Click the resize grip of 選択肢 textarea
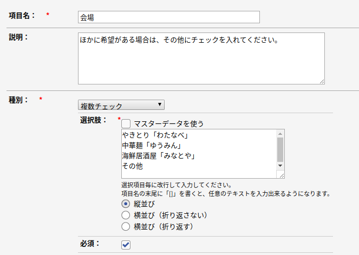The image size is (359, 255). point(282,175)
